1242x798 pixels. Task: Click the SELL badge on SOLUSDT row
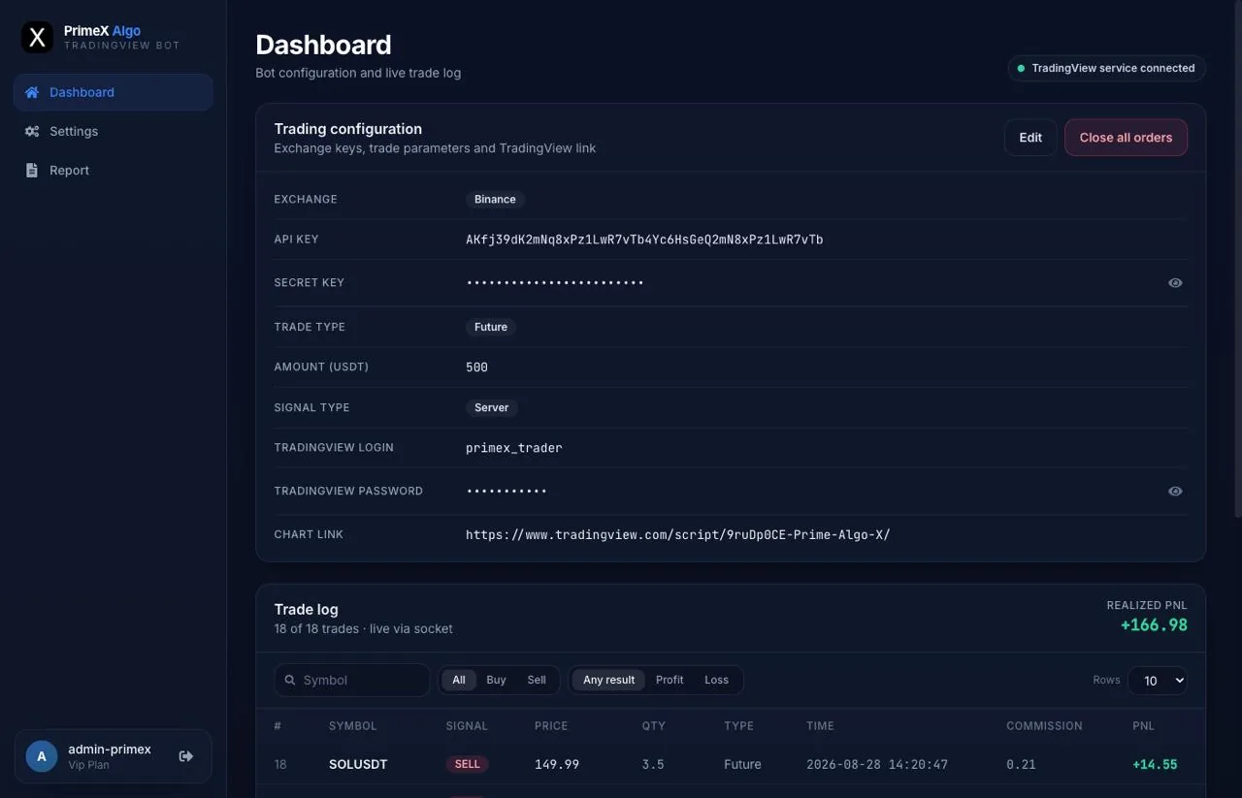coord(467,764)
